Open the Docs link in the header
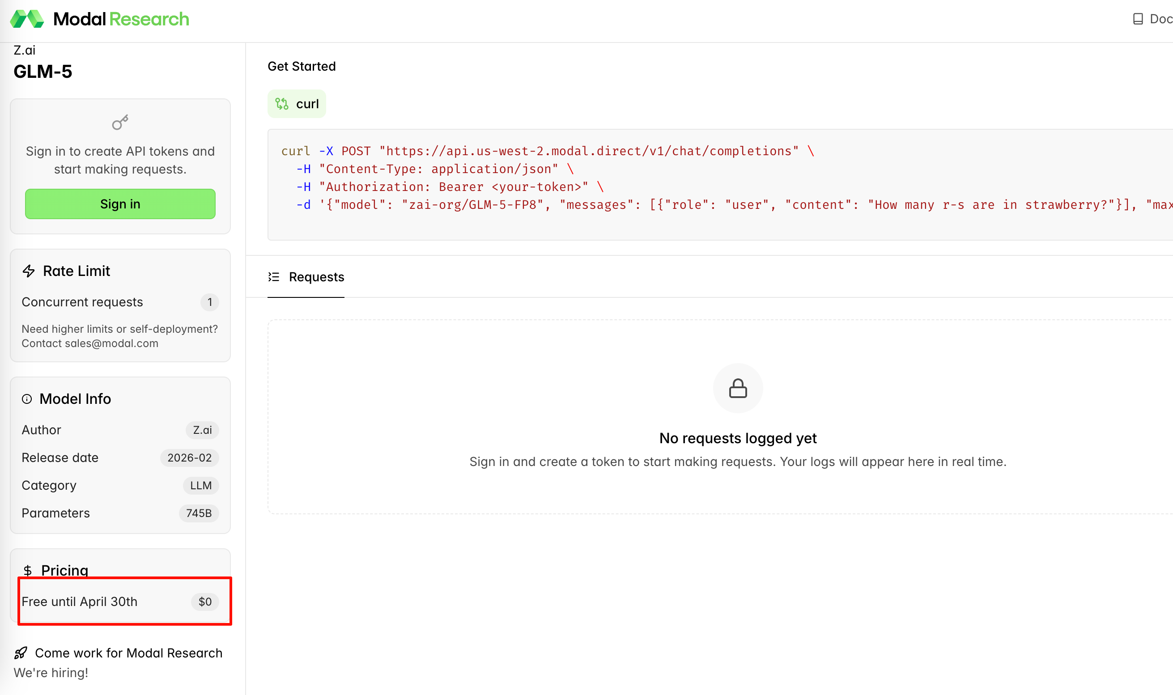 pos(1160,19)
